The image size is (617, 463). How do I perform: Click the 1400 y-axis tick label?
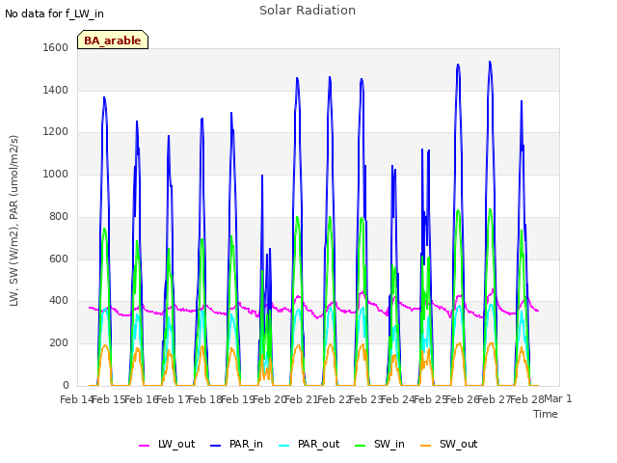click(56, 90)
